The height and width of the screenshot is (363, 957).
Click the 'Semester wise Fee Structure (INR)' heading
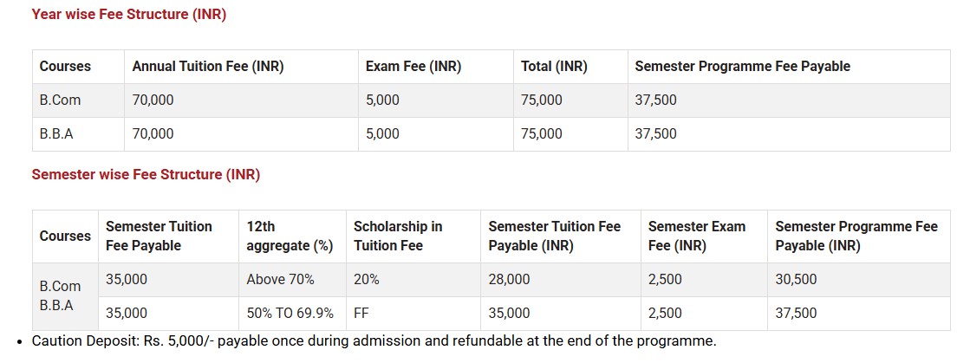(x=146, y=174)
